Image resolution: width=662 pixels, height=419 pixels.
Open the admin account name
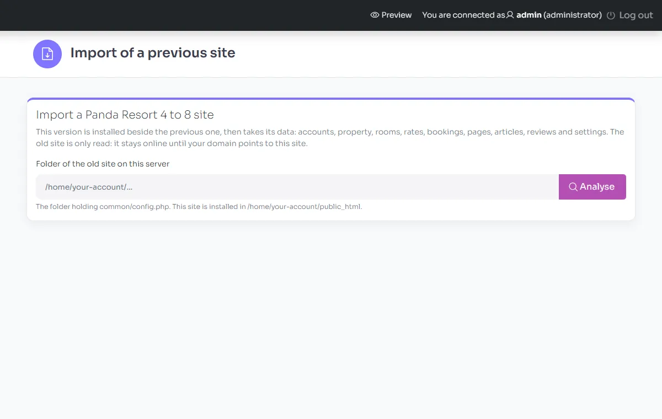(529, 15)
